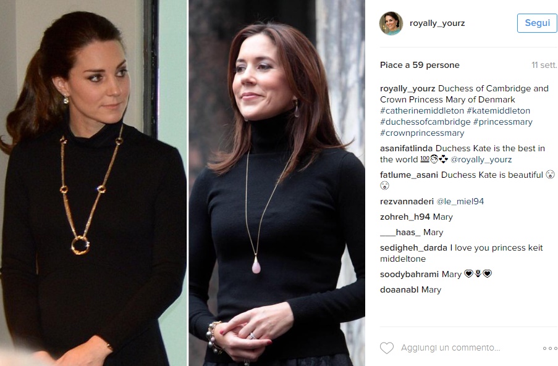The width and height of the screenshot is (558, 366).
Task: Like the post with the heart icon
Action: click(x=386, y=347)
